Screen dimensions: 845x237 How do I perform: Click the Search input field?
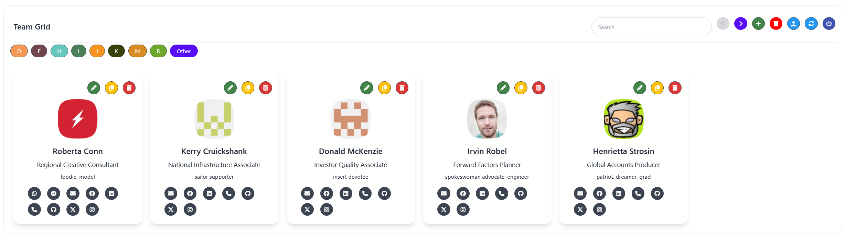(x=651, y=27)
